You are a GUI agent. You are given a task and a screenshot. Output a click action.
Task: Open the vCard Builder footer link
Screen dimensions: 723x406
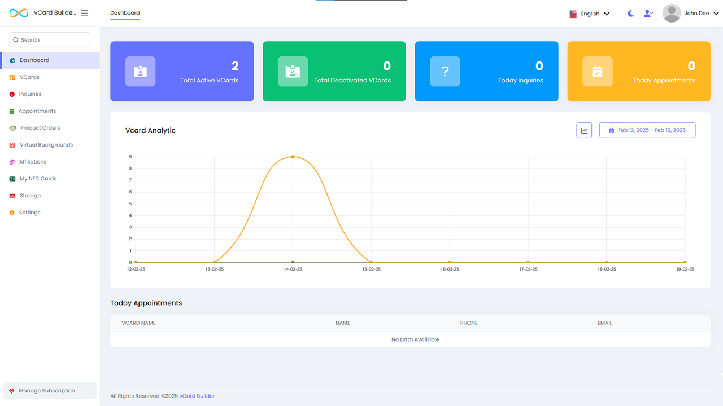[197, 396]
